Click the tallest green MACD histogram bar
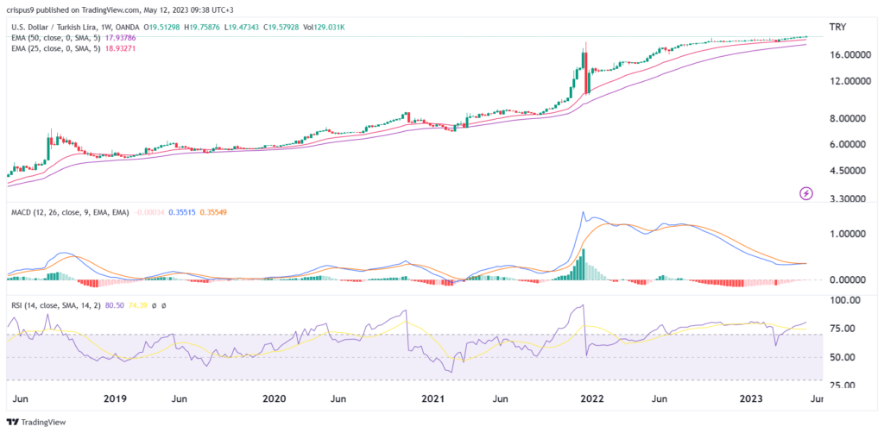 pyautogui.click(x=583, y=264)
